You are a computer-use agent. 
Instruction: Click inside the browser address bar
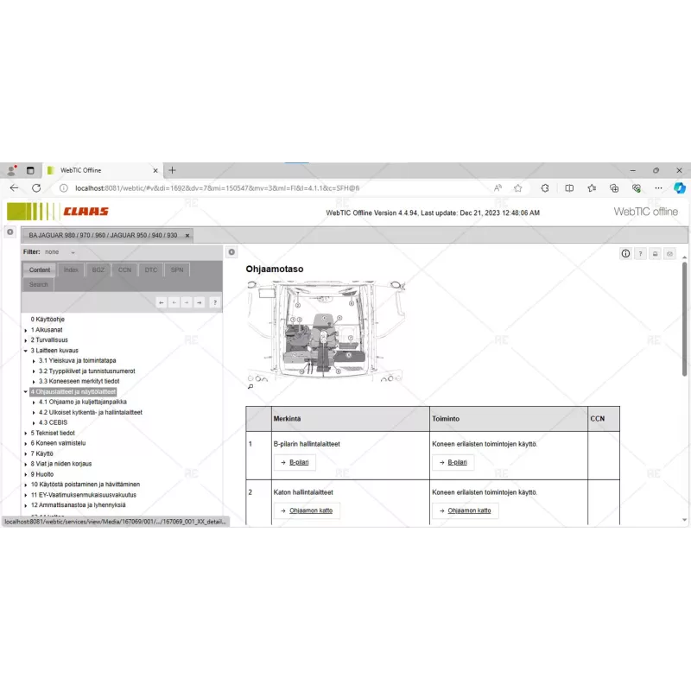259,187
